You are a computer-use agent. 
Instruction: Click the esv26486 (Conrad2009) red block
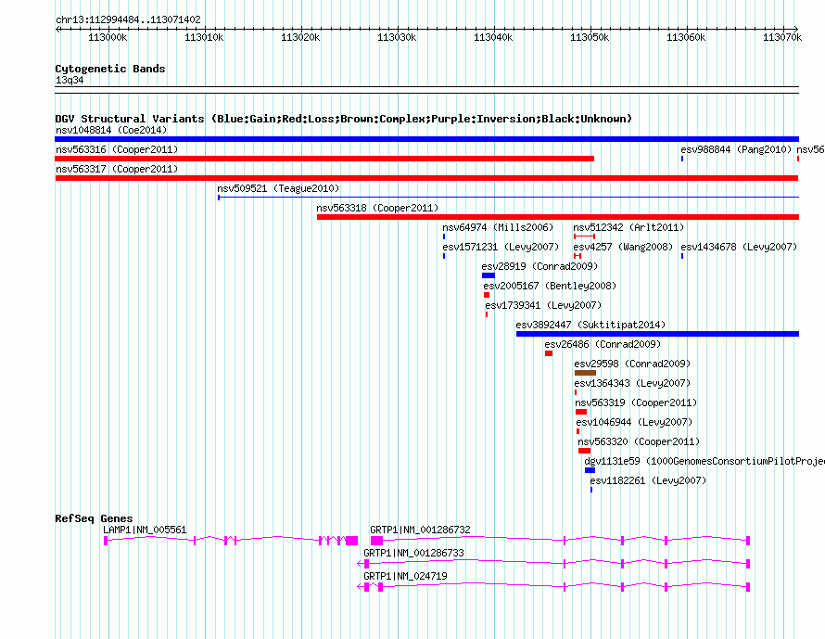(x=549, y=353)
